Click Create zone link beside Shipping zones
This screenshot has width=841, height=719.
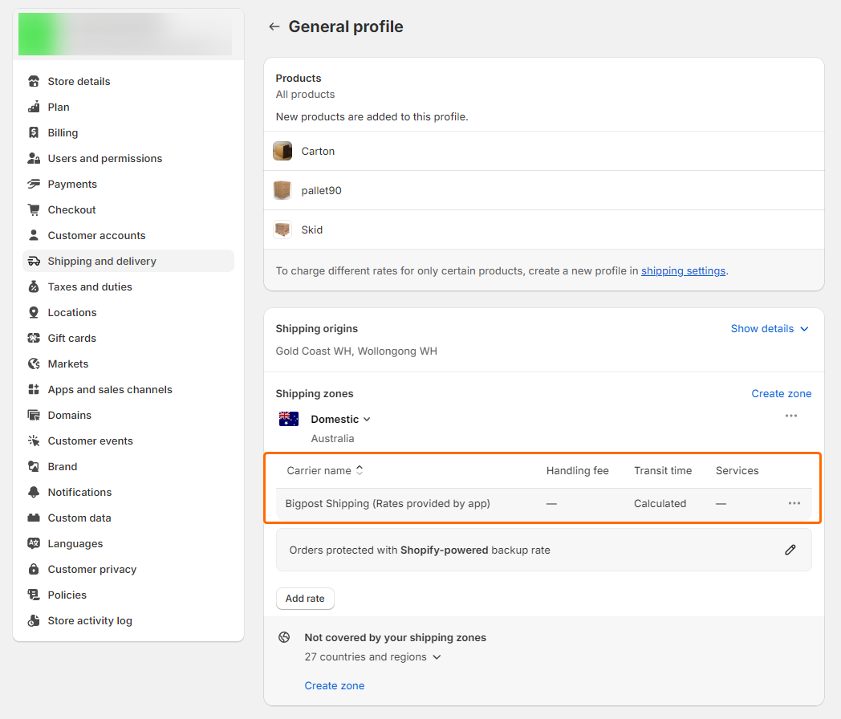click(x=781, y=393)
